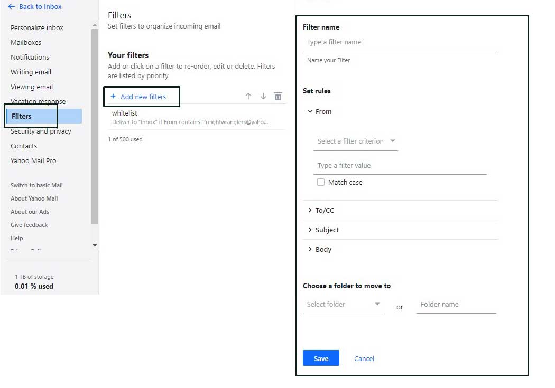Expand the Body rule section

coord(310,249)
